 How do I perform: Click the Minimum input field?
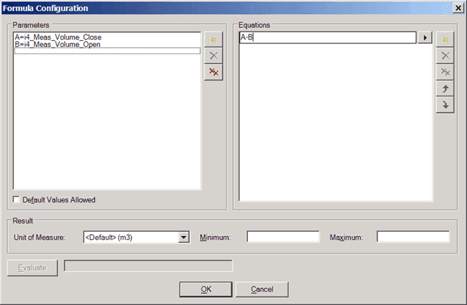click(283, 237)
